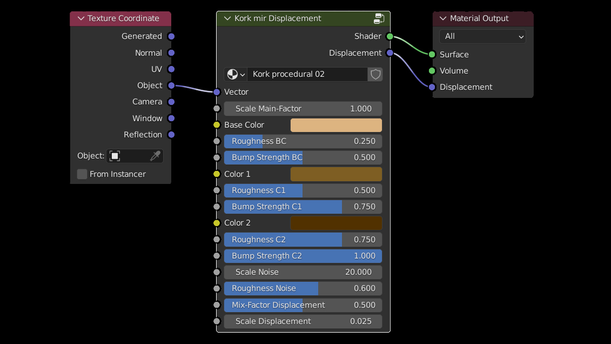The width and height of the screenshot is (611, 344).
Task: Click the node group edit icon in header
Action: [379, 18]
